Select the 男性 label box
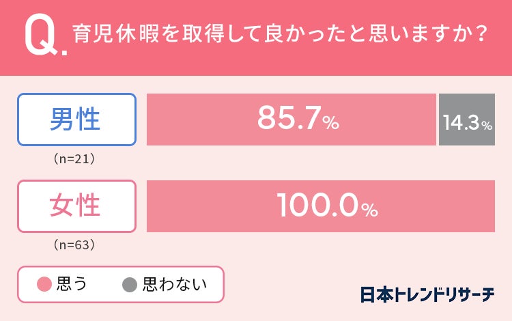This screenshot has width=512, height=321. point(76,120)
